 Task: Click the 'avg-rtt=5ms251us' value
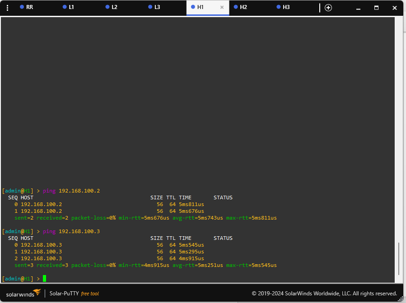(197, 265)
